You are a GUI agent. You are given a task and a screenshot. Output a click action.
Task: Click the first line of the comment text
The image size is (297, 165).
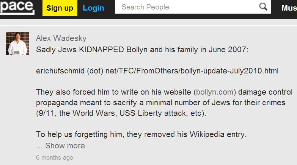click(x=142, y=50)
